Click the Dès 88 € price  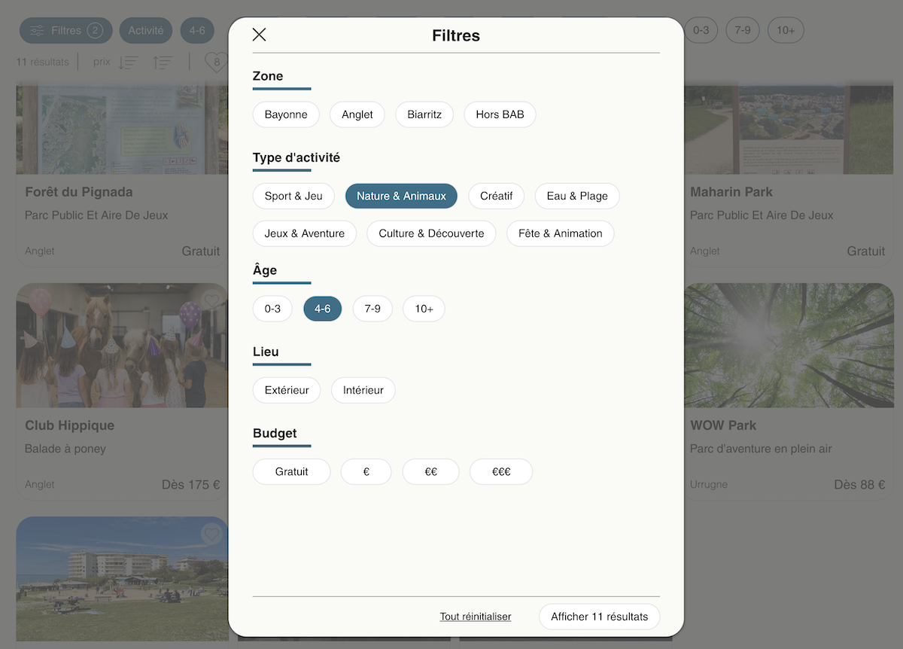(859, 484)
